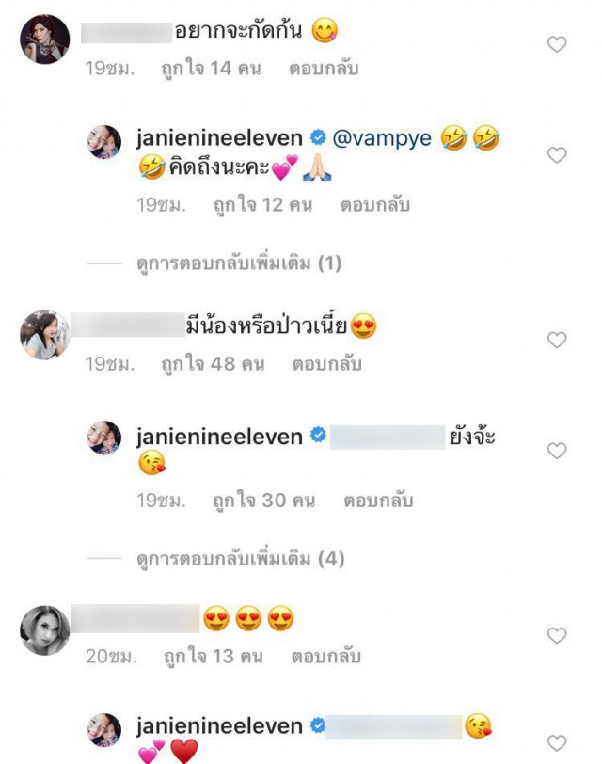Open the black-and-white avatar of commenter
The height and width of the screenshot is (764, 602).
(45, 630)
